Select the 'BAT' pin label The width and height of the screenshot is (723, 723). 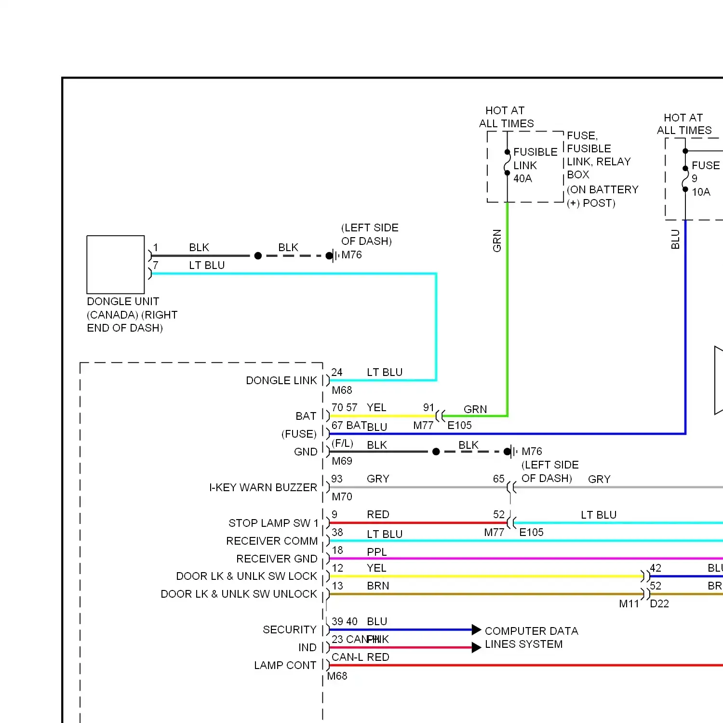tap(306, 416)
